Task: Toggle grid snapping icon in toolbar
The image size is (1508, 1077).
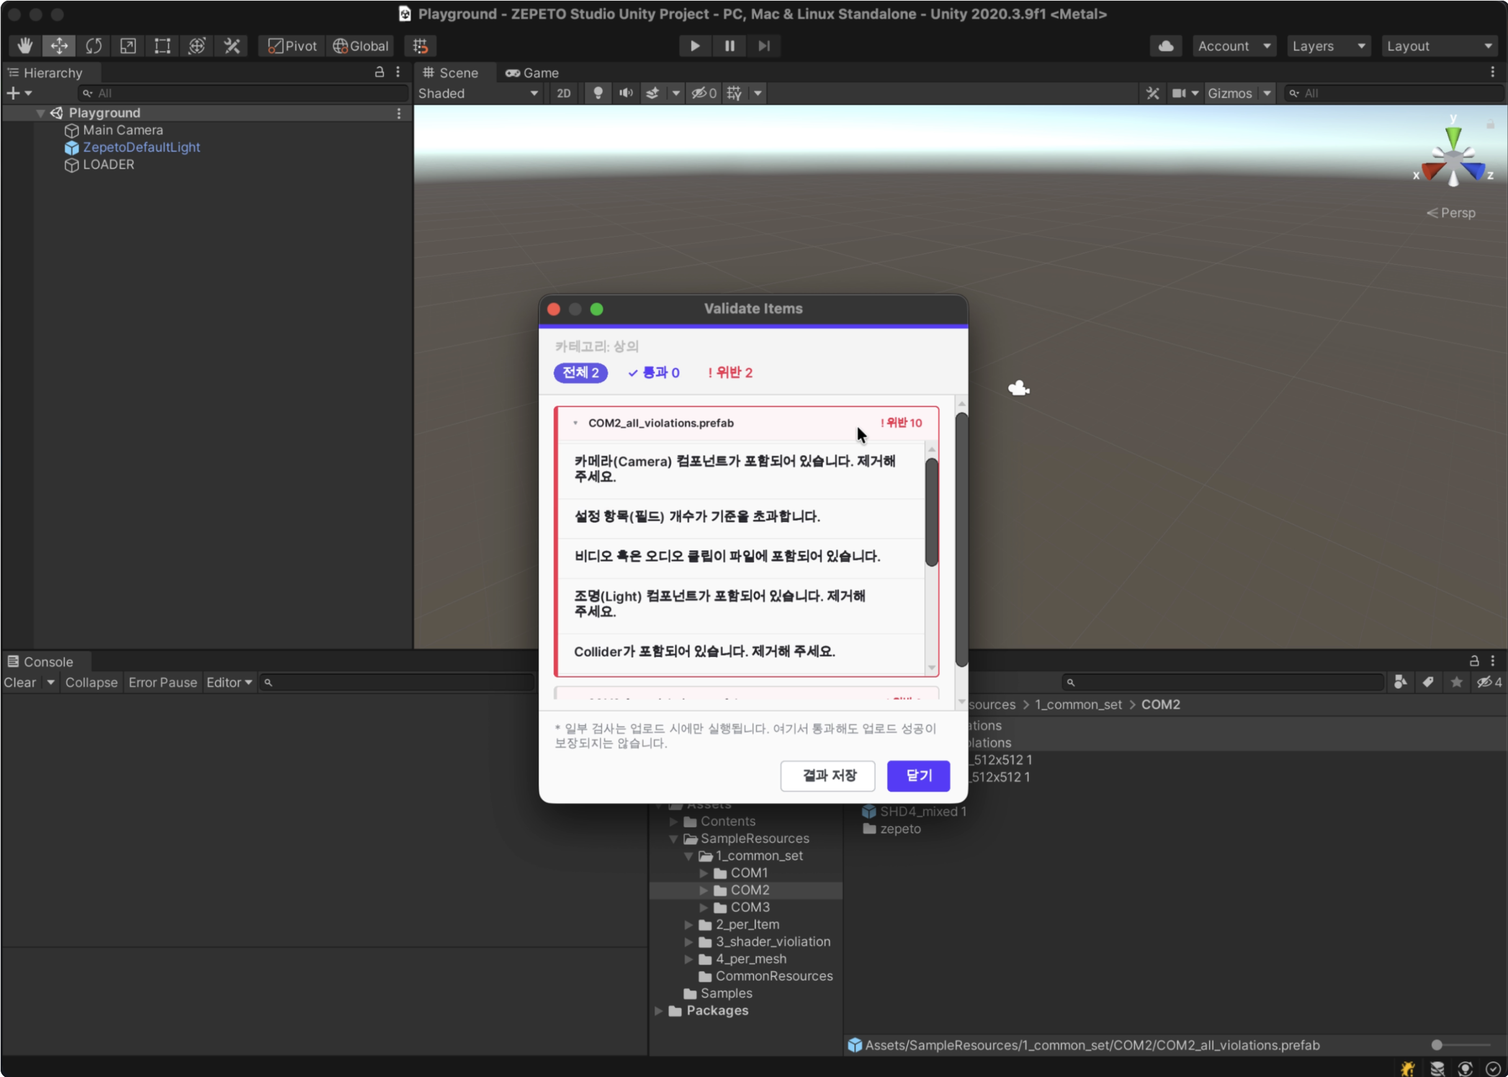Action: tap(421, 46)
